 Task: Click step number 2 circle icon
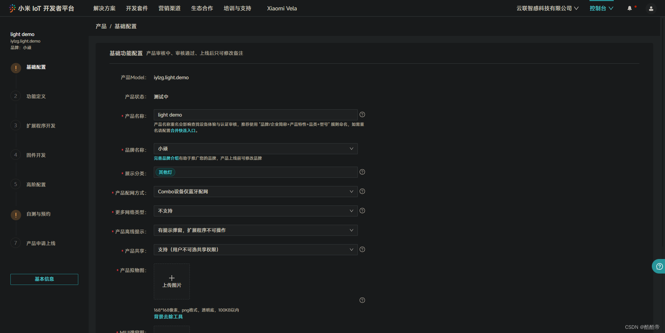pyautogui.click(x=16, y=96)
